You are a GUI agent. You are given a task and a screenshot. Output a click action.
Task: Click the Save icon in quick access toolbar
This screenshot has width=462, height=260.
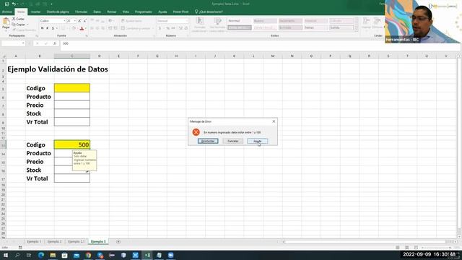tap(6, 4)
